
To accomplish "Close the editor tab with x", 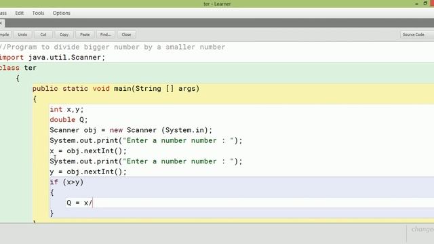I will [x=1, y=23].
